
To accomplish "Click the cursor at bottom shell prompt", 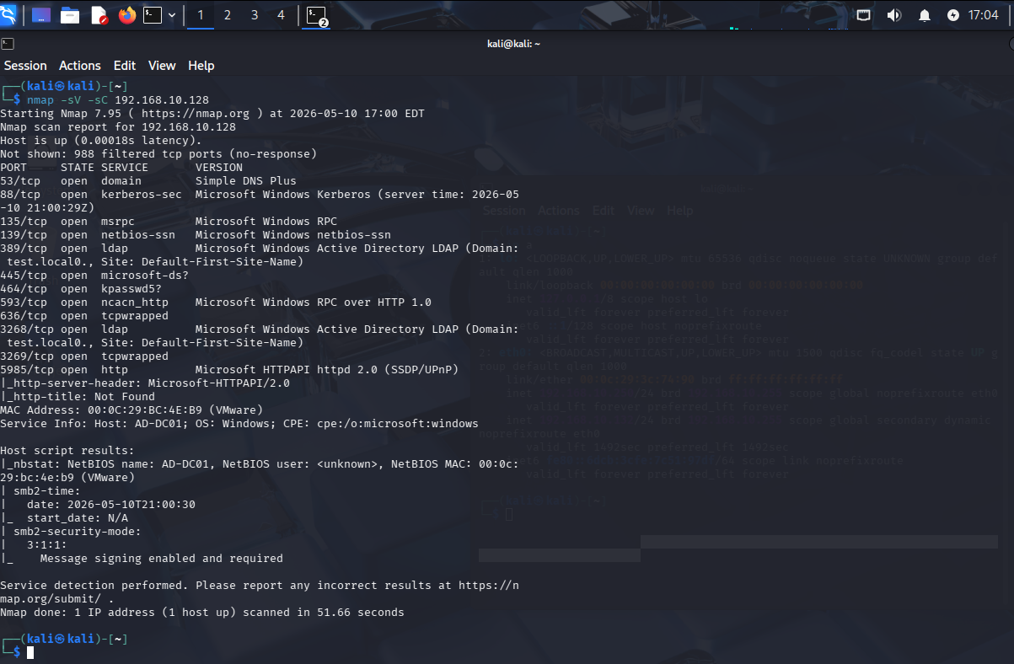I will [x=30, y=653].
